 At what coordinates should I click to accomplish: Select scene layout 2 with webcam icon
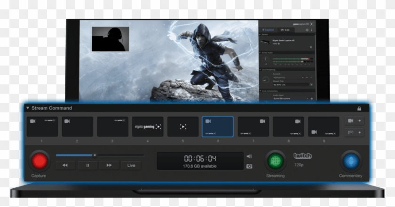(x=78, y=127)
